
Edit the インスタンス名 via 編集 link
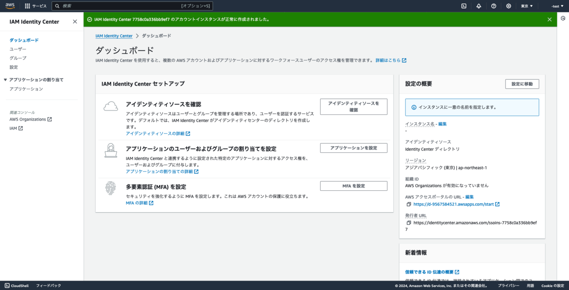(x=442, y=124)
